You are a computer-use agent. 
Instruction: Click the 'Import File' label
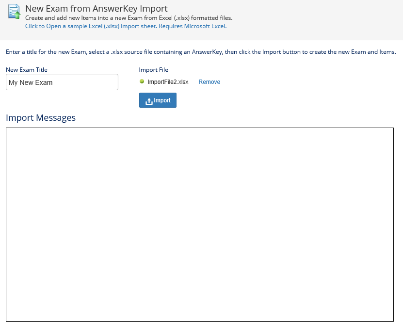pyautogui.click(x=153, y=70)
